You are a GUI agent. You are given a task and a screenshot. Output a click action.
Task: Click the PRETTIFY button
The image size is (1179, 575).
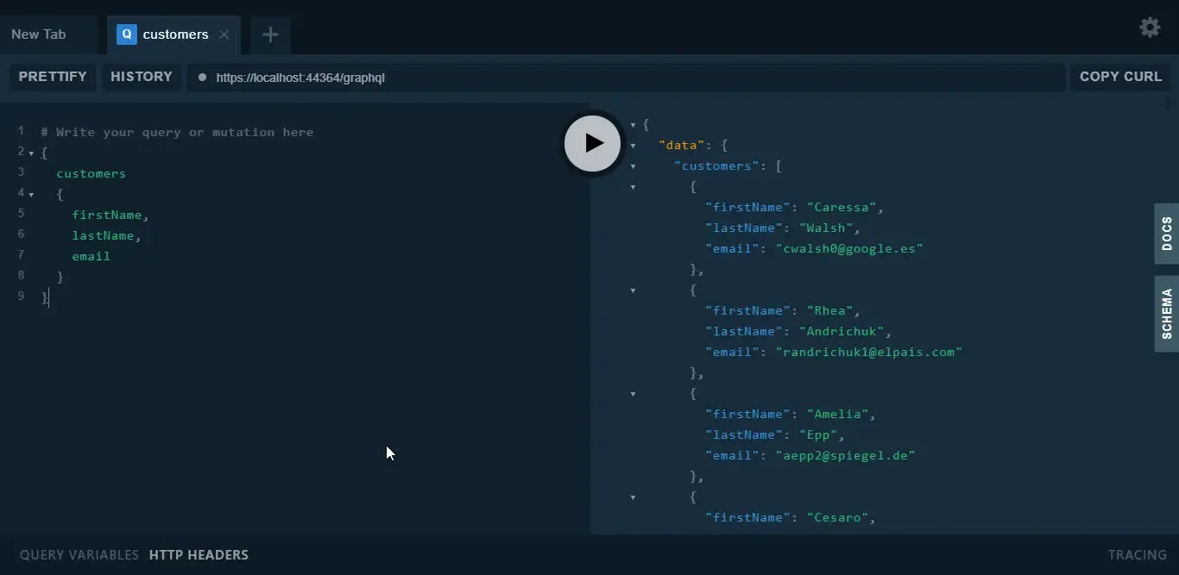pos(53,77)
